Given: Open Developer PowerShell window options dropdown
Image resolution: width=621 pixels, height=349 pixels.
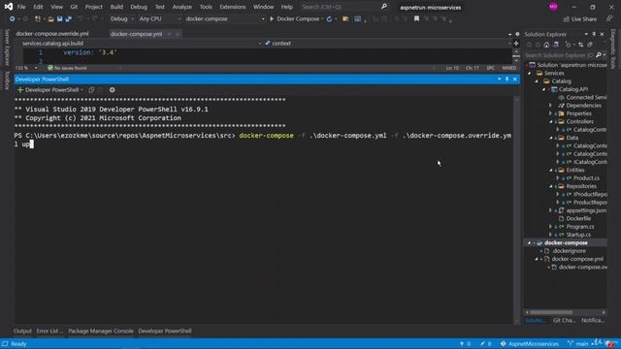Looking at the screenshot, I should coord(499,79).
